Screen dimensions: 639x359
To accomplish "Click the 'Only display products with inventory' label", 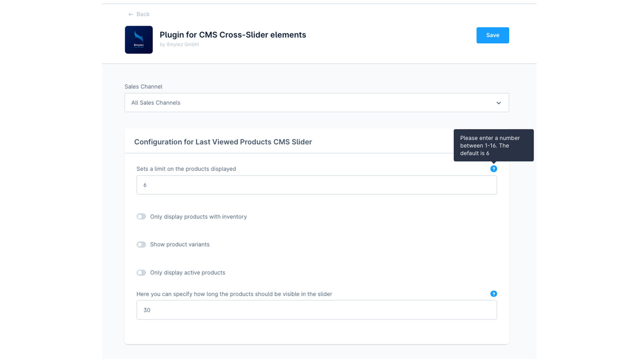I will tap(198, 217).
